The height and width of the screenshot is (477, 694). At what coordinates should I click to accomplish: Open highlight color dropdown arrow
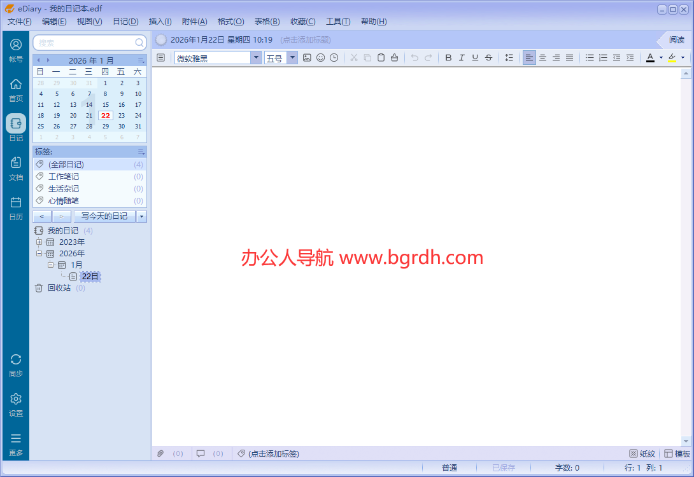pos(683,57)
